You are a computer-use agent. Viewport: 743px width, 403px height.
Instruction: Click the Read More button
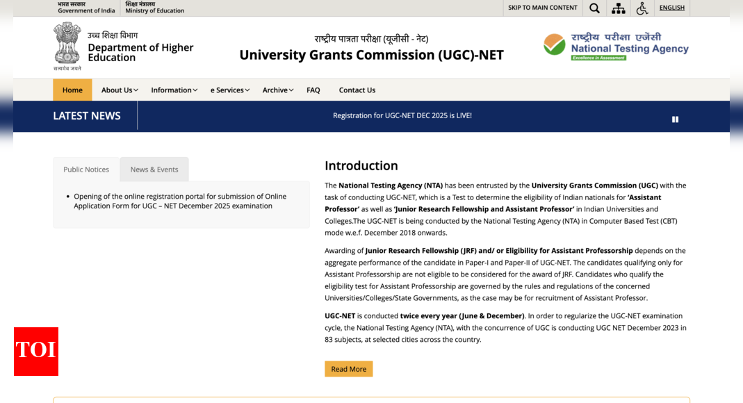pyautogui.click(x=348, y=369)
